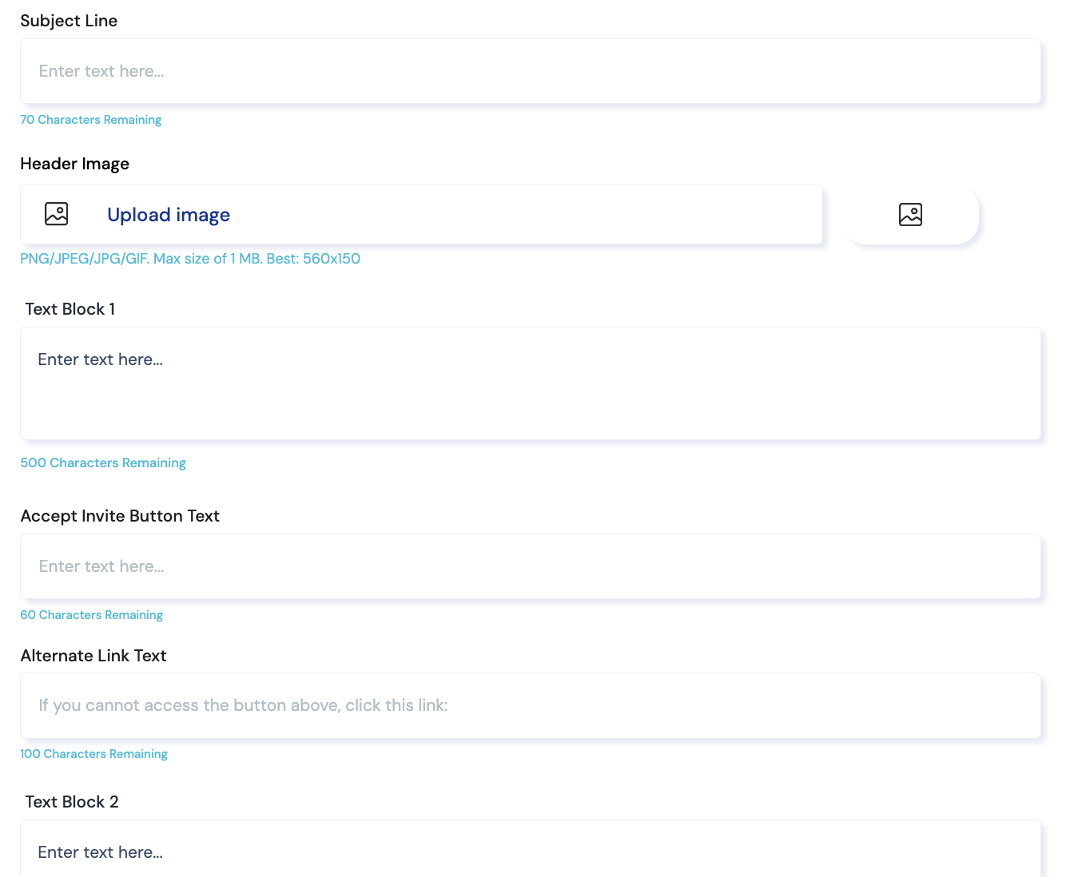The image size is (1066, 877).
Task: Click the 500 Characters Remaining counter
Action: tap(103, 463)
